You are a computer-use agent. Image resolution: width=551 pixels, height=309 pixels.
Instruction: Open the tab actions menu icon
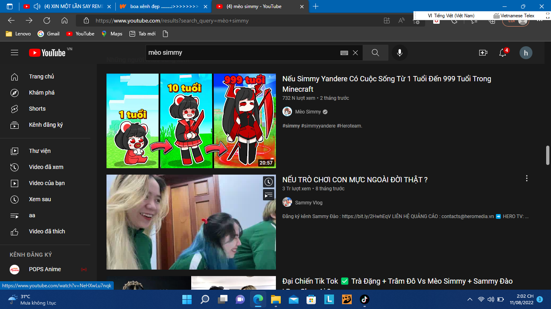10,6
